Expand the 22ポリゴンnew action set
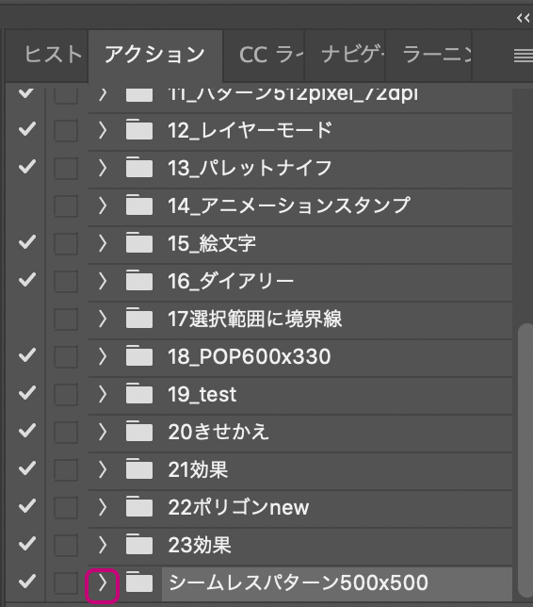Screen dimensions: 533x607 pyautogui.click(x=102, y=507)
